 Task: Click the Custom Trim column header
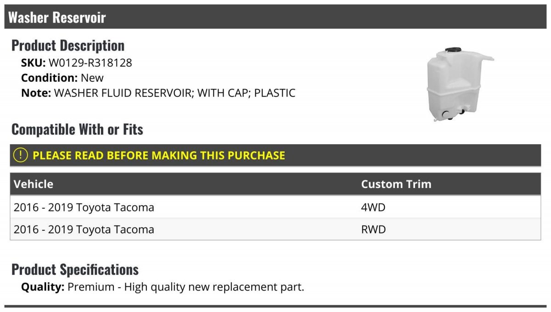(396, 184)
